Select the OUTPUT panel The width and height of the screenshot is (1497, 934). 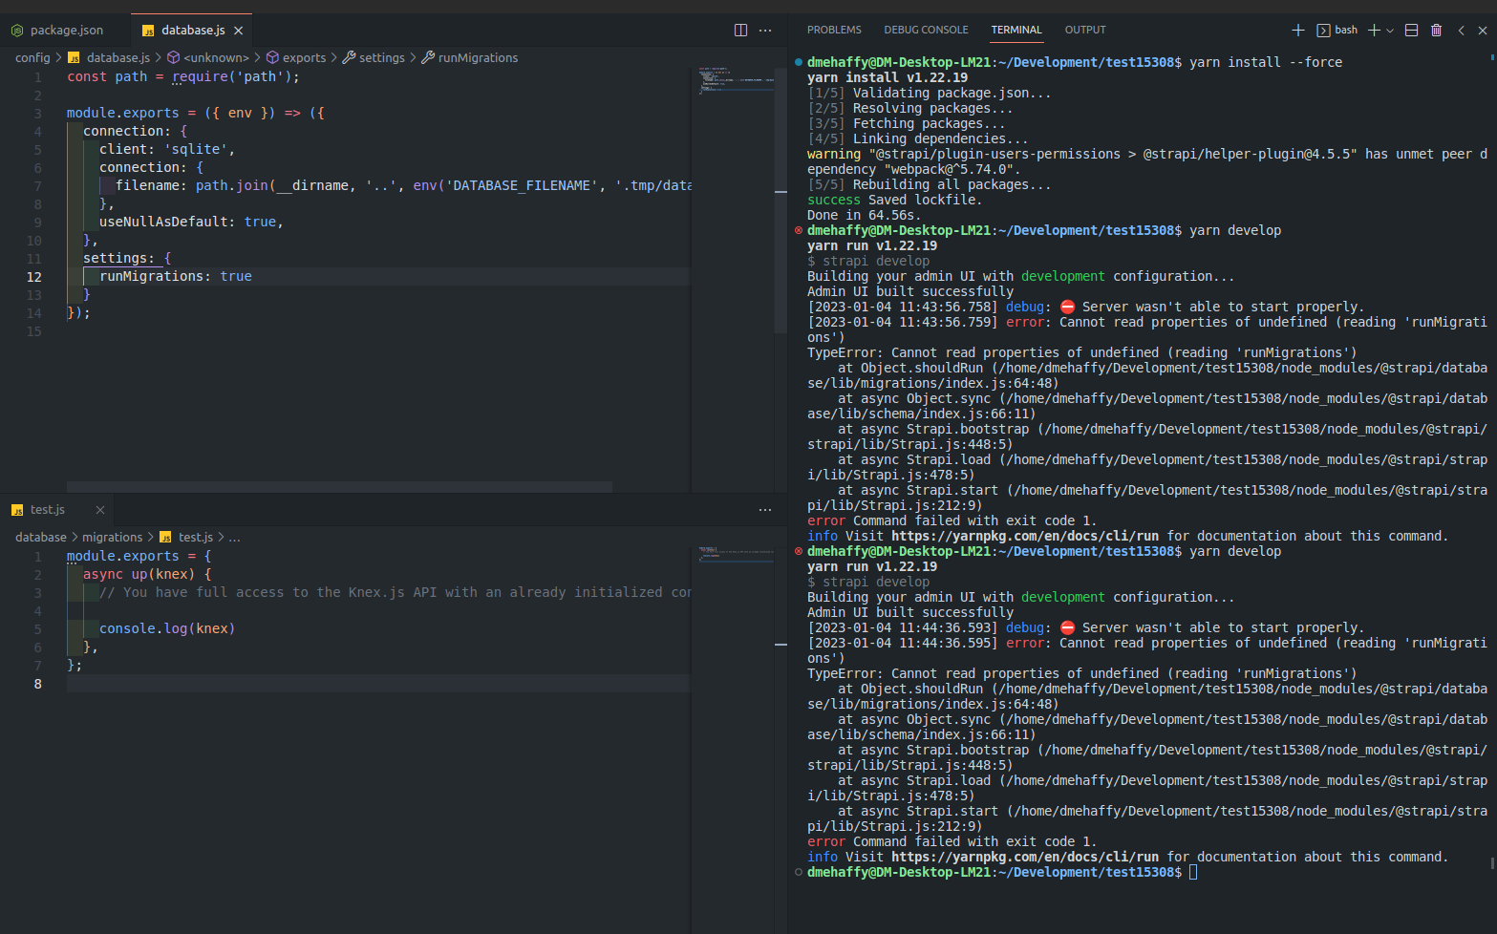(x=1084, y=30)
